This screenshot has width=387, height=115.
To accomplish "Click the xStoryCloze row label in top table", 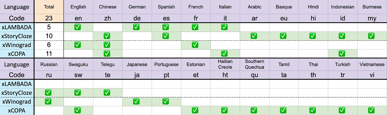I will (x=17, y=36).
